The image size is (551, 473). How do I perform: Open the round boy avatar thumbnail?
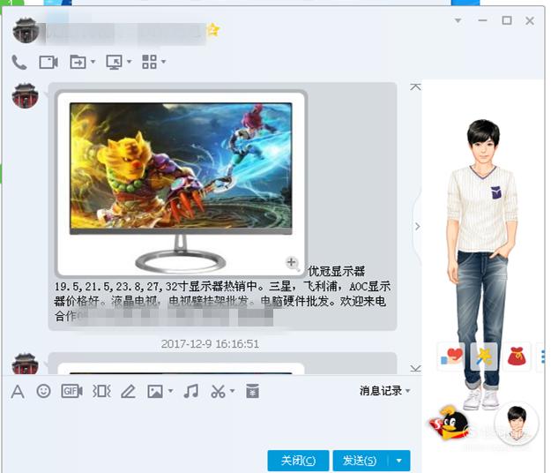[517, 424]
